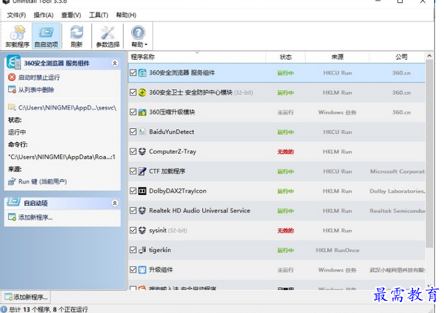
Task: Open 参数选择 preferences tools icon
Action: coord(108,36)
